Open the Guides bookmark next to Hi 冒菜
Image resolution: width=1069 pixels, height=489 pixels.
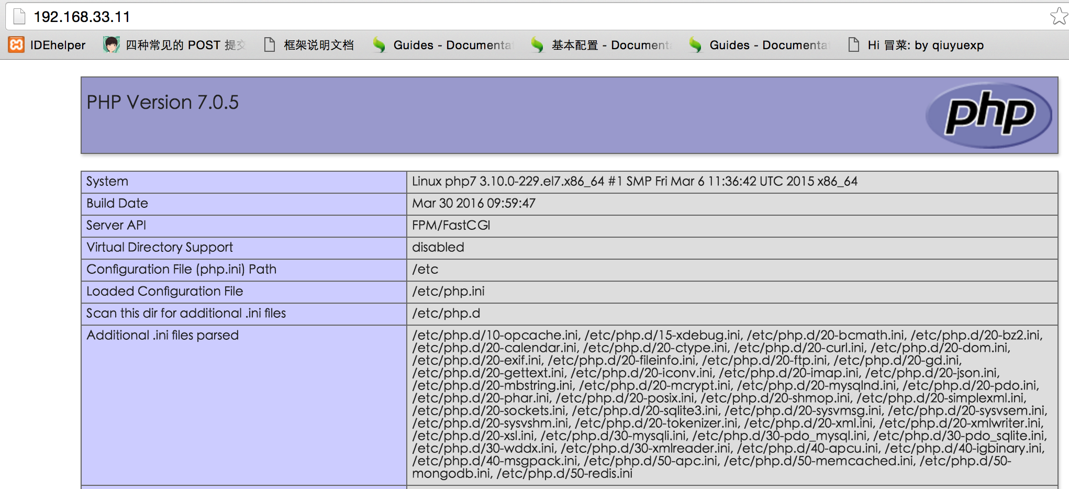759,45
